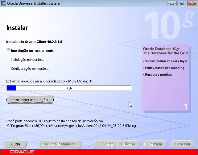Click the 7% installation progress bar
Image resolution: width=198 pixels, height=155 pixels.
(69, 88)
